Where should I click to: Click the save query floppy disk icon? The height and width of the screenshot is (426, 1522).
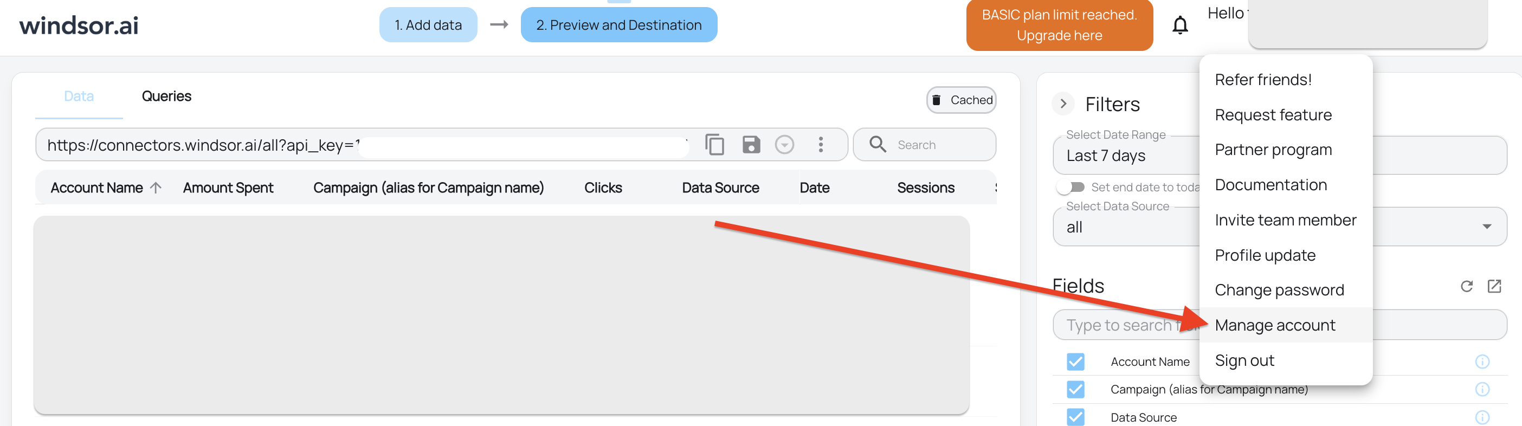751,145
